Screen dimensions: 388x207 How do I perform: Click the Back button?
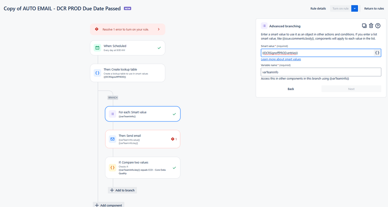click(291, 89)
